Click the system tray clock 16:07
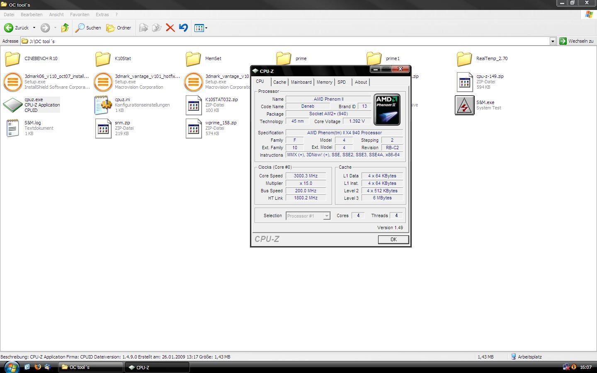 (586, 367)
